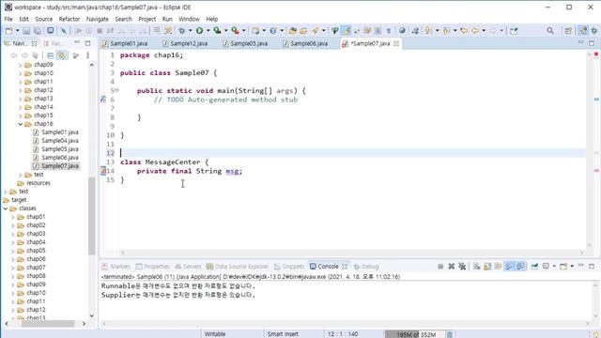Screen dimensions: 601x338
Task: Click the console Terminate stop icon
Action: tap(440, 267)
